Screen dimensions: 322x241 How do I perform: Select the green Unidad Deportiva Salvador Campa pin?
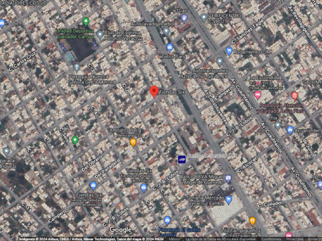point(86,21)
